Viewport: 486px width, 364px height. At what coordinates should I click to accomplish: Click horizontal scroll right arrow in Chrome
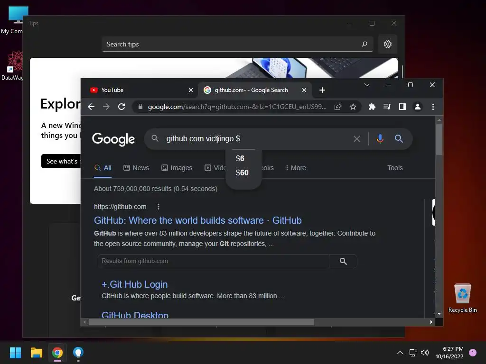[x=431, y=322]
